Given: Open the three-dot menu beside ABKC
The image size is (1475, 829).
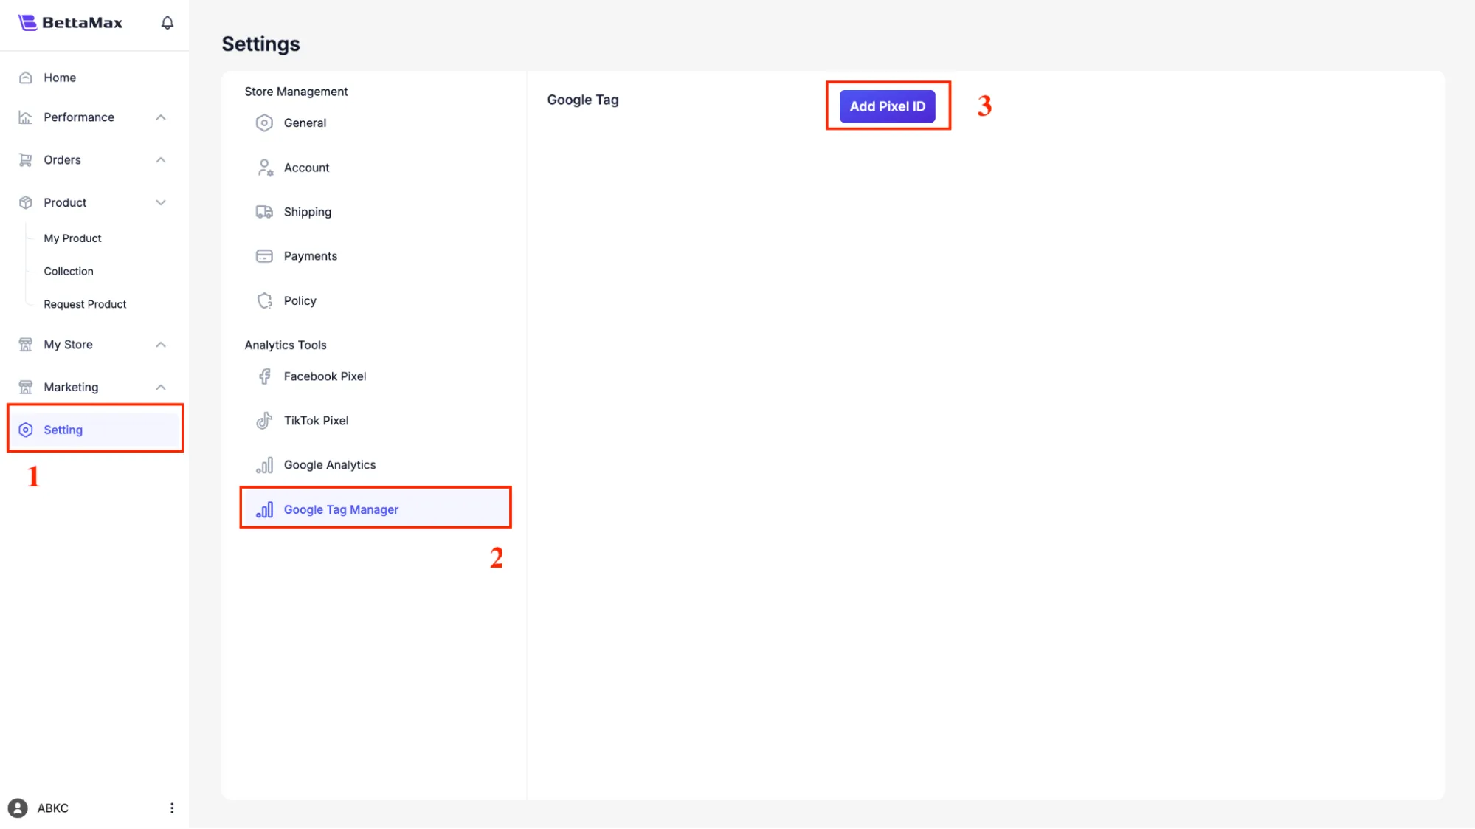Looking at the screenshot, I should [x=172, y=808].
